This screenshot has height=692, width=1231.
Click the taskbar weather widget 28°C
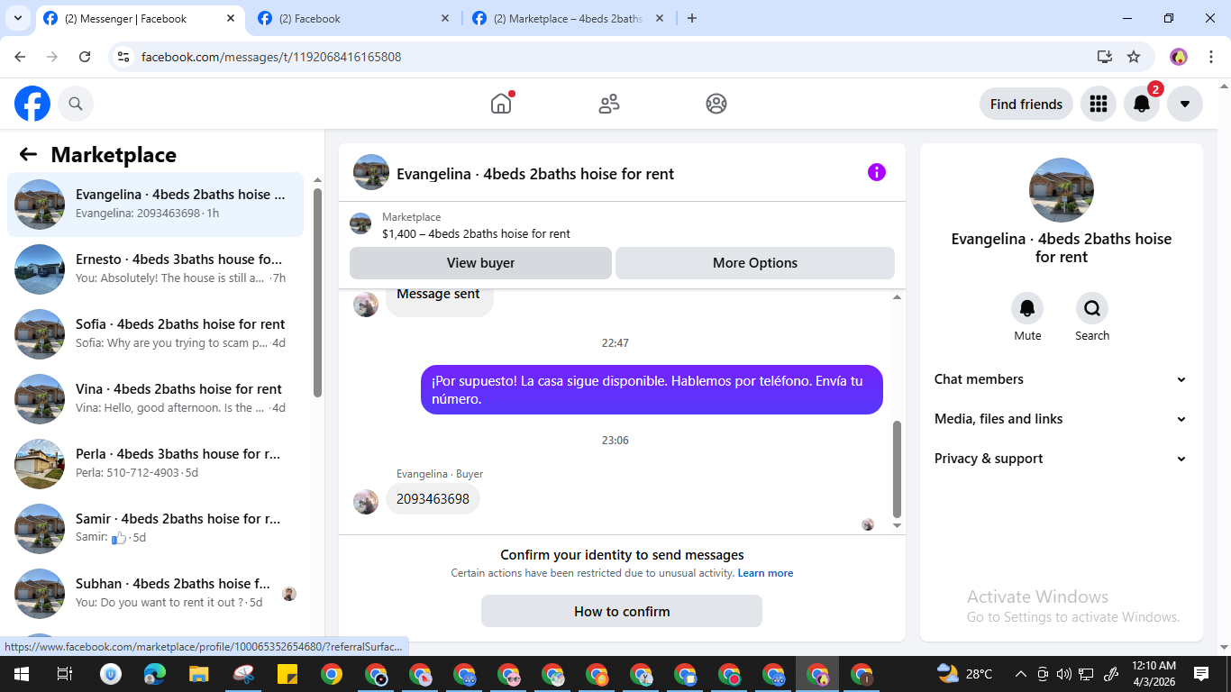965,673
